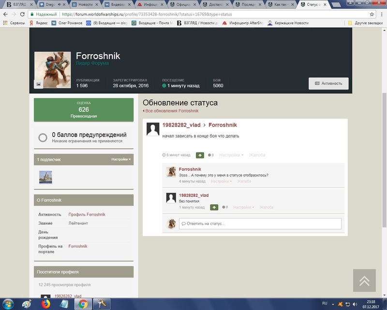
Task: Open the Настройки dropdown under the main status
Action: coord(231,155)
